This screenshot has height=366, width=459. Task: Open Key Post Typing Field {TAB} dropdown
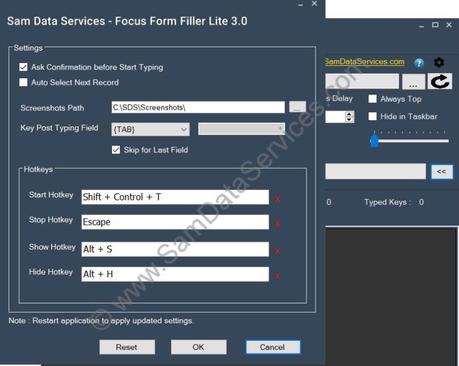150,129
